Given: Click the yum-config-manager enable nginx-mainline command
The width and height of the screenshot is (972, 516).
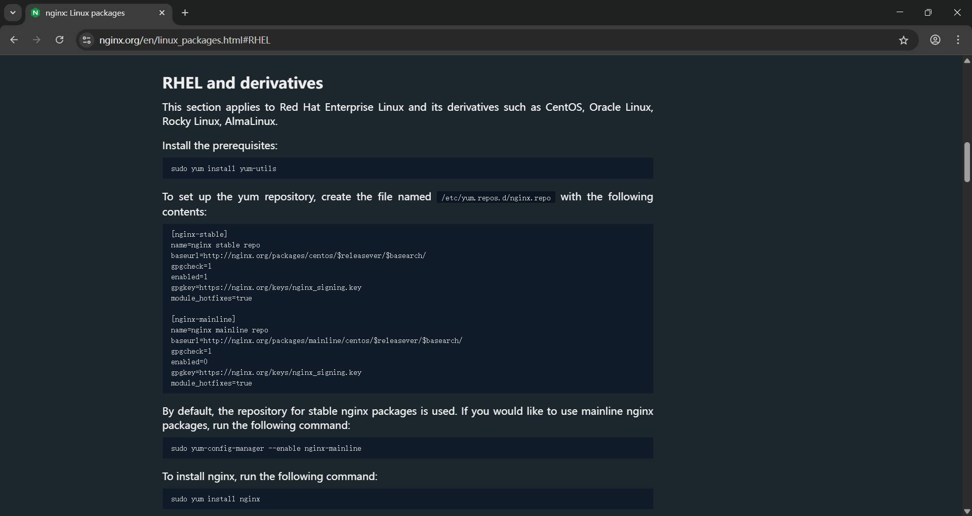Looking at the screenshot, I should click(266, 448).
